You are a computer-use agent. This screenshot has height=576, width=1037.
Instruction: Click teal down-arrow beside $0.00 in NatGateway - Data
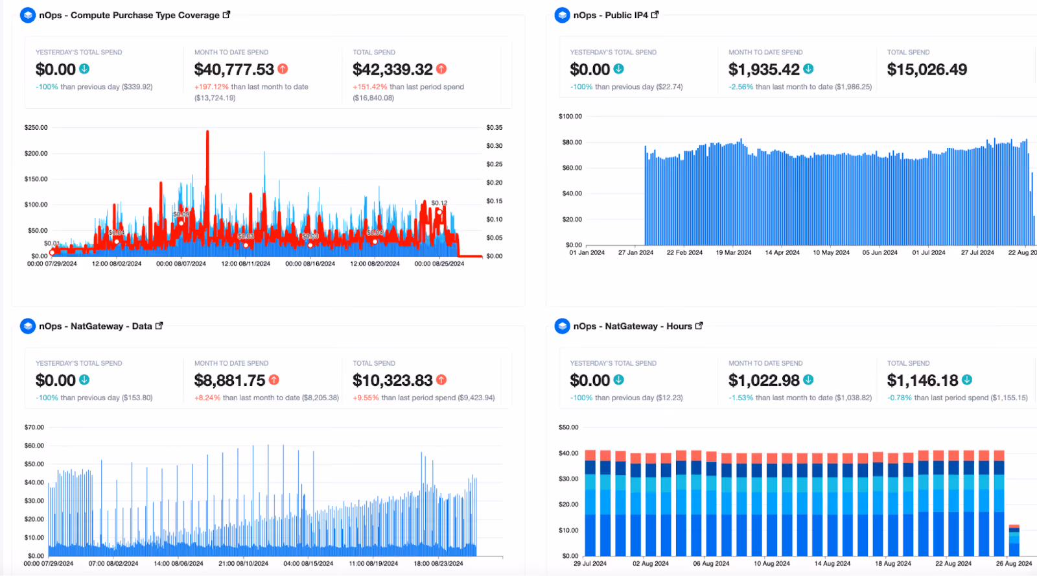point(84,380)
